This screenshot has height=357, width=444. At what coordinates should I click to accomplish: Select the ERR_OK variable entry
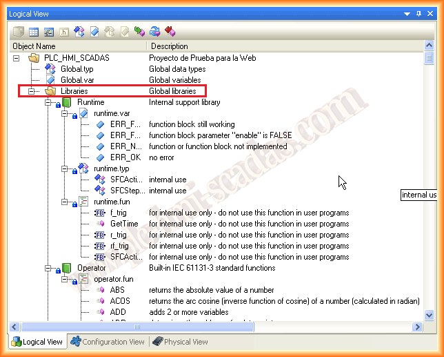click(x=125, y=157)
